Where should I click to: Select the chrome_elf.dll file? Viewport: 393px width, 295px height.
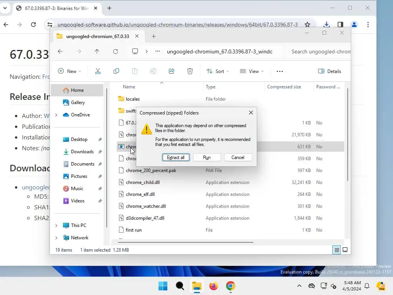coord(140,194)
